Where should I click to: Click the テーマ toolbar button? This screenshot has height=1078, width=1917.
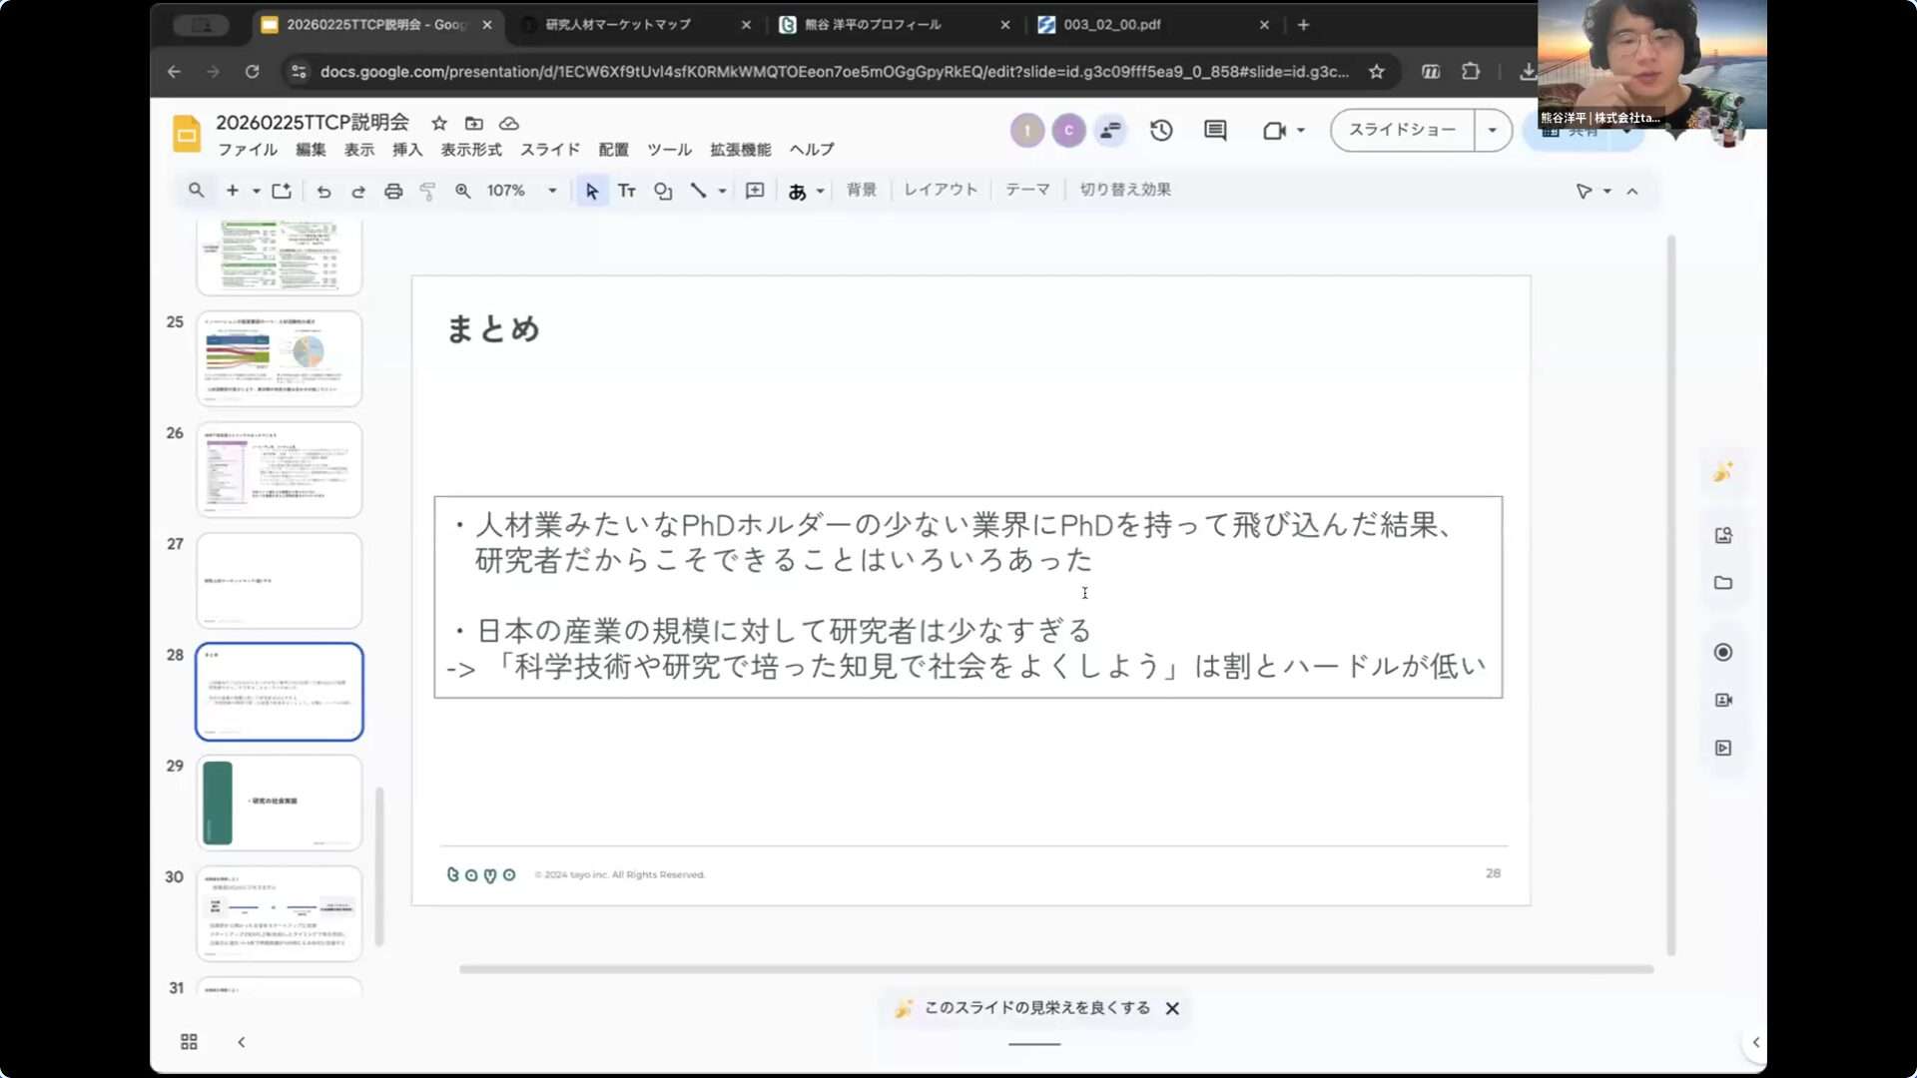pos(1027,190)
